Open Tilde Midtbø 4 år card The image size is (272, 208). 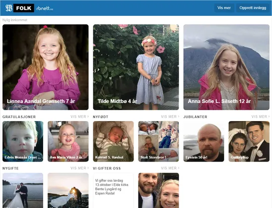pos(136,67)
